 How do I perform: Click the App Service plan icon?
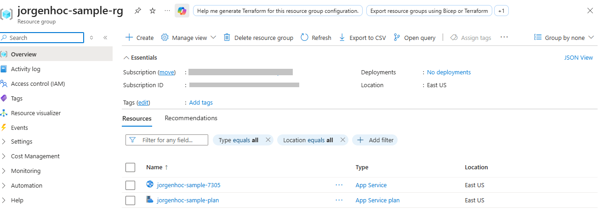150,199
